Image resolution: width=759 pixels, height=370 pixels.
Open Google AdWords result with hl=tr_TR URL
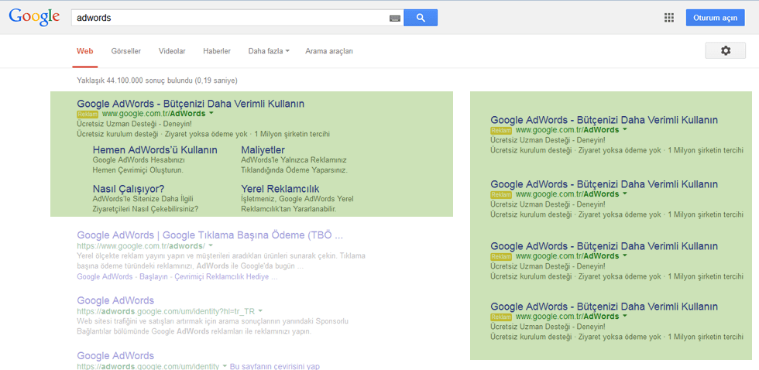(115, 300)
